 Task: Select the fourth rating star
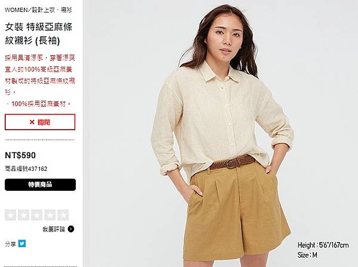click(50, 215)
